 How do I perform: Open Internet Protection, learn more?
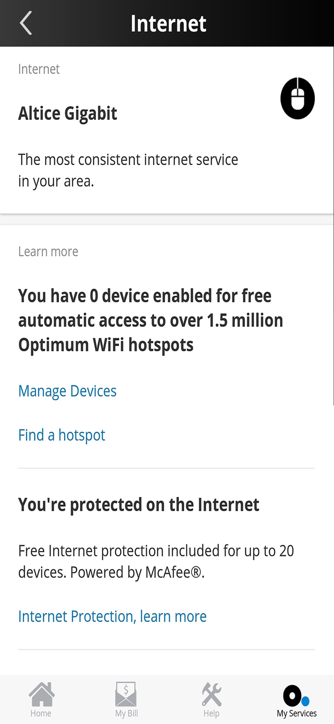click(x=112, y=616)
